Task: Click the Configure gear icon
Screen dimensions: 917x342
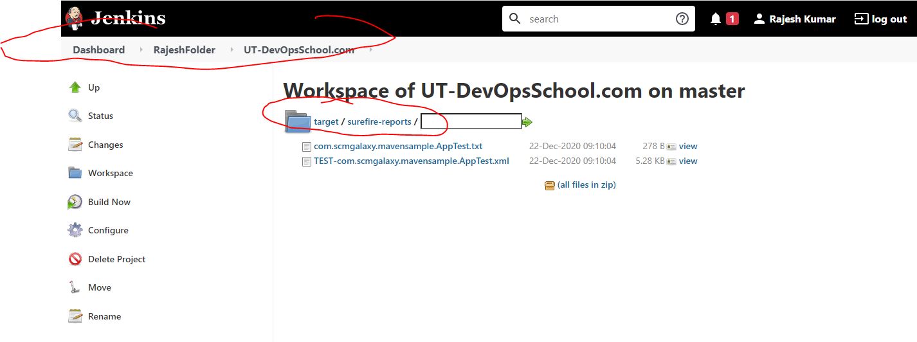Action: [75, 230]
